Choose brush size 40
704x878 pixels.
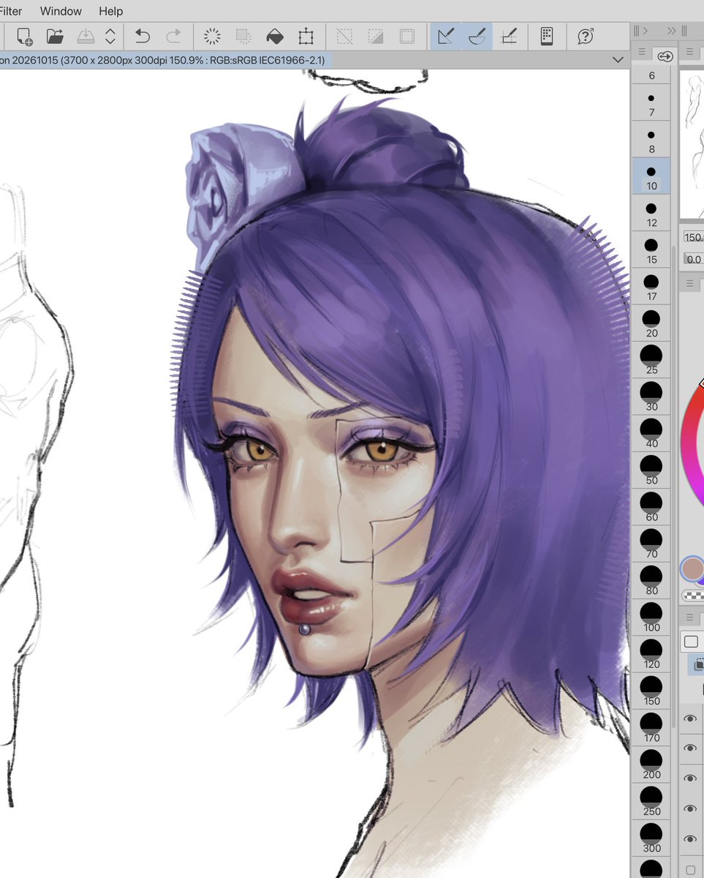(x=651, y=433)
